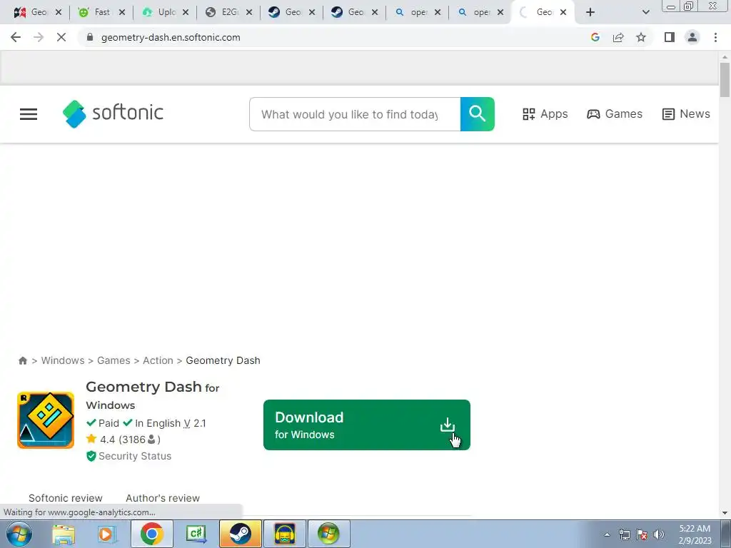Close the 'Fast' browser tab

122,12
